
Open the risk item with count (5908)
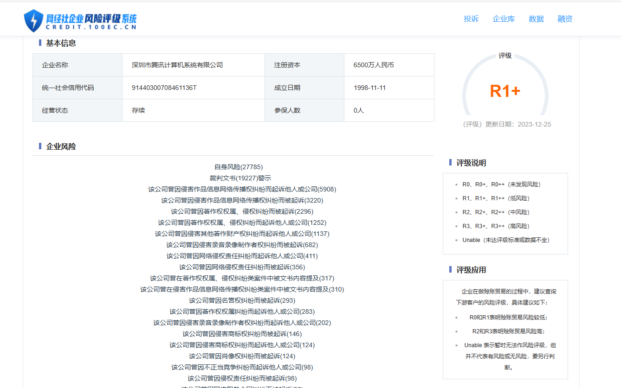[242, 189]
